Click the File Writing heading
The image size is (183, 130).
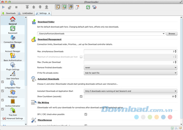click(43, 103)
